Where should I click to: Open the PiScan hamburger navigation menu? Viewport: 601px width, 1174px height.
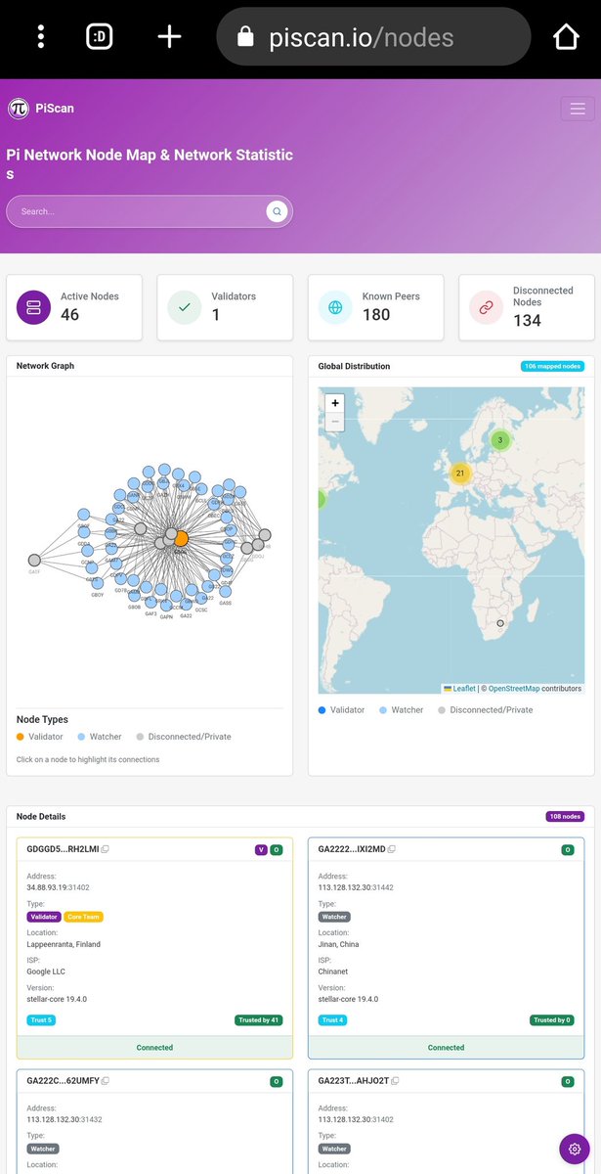point(578,109)
